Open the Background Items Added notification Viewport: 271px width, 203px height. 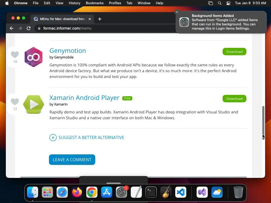221,22
